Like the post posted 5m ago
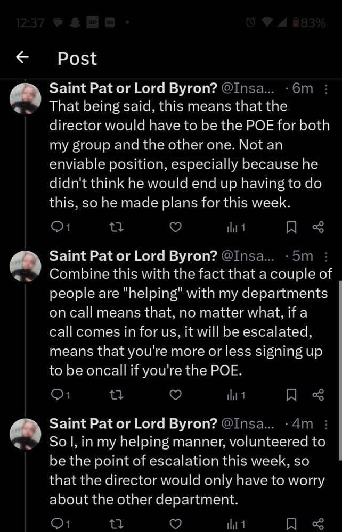342x532 pixels. tap(175, 395)
